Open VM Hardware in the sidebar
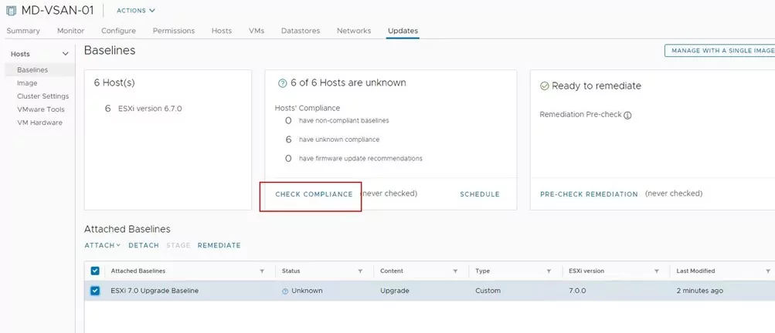775x333 pixels. tap(39, 123)
